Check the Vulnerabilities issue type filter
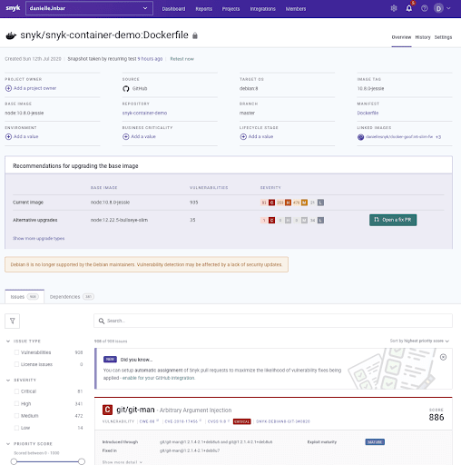The image size is (461, 465). click(16, 352)
